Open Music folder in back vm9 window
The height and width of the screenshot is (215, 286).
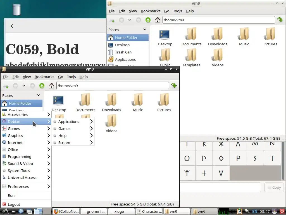(x=244, y=37)
